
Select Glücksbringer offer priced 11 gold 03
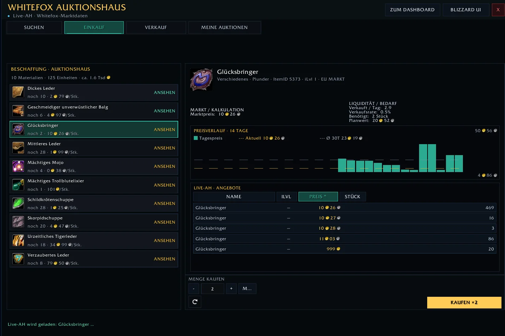pyautogui.click(x=345, y=239)
